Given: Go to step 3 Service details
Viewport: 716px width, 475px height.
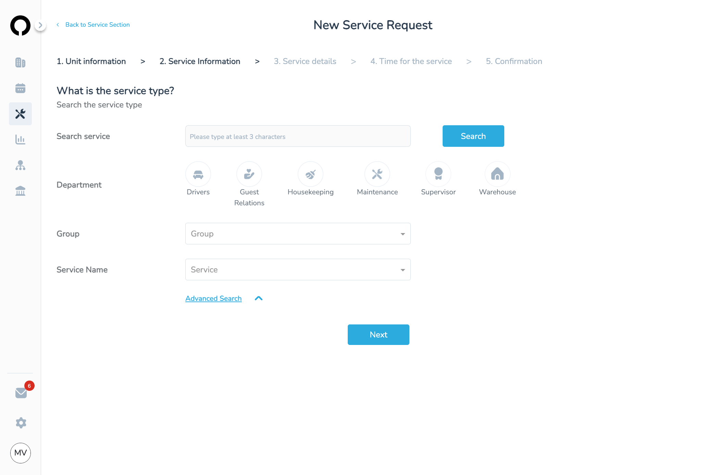Looking at the screenshot, I should (305, 61).
